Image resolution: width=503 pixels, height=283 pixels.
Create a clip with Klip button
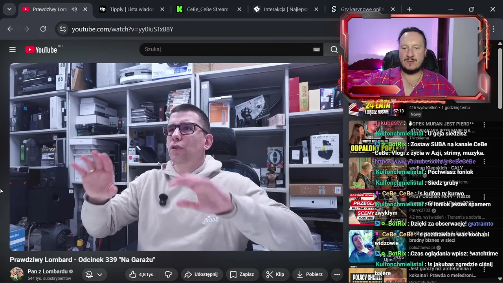coord(275,274)
